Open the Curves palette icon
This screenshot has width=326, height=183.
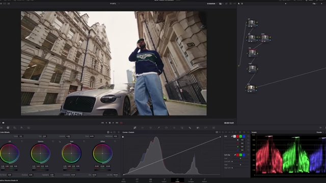coord(134,128)
